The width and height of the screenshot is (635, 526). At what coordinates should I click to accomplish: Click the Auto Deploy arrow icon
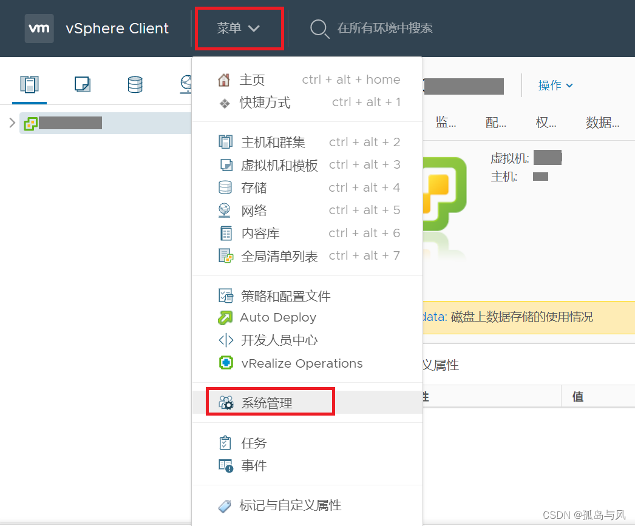(225, 318)
